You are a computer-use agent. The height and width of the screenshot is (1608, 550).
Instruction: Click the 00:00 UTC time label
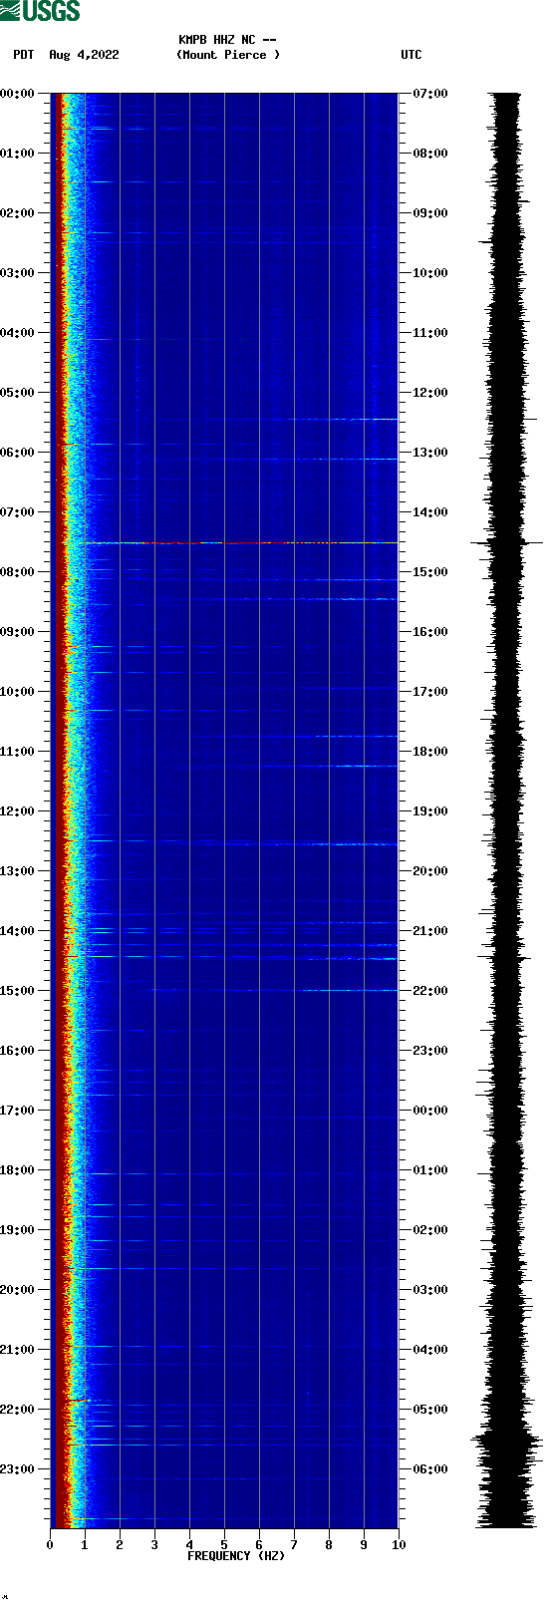[x=430, y=1111]
